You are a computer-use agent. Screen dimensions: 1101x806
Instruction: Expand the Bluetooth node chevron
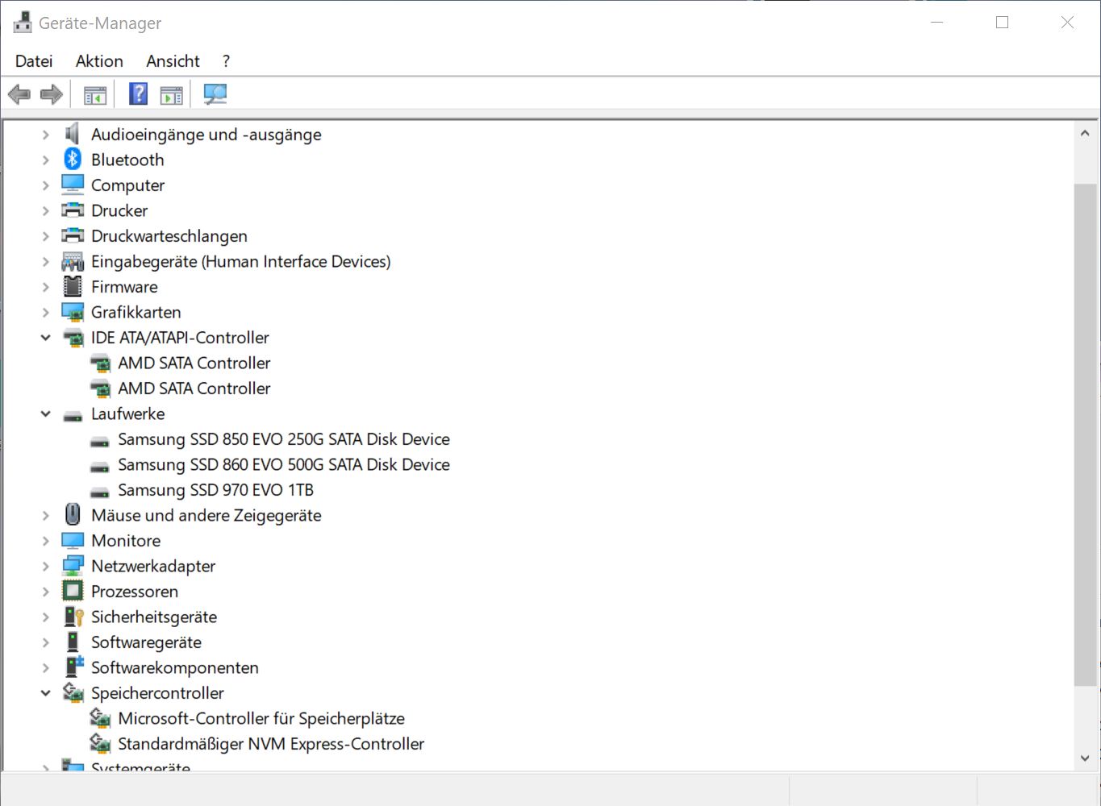[x=46, y=160]
